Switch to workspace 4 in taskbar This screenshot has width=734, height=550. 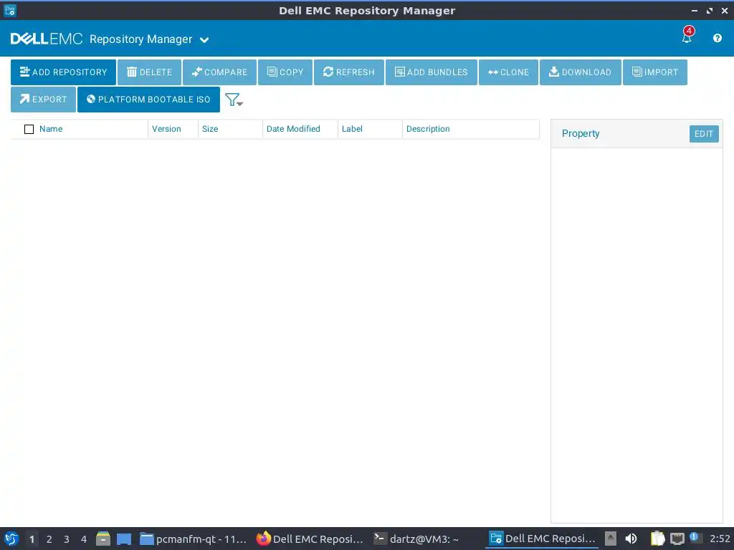(x=84, y=539)
